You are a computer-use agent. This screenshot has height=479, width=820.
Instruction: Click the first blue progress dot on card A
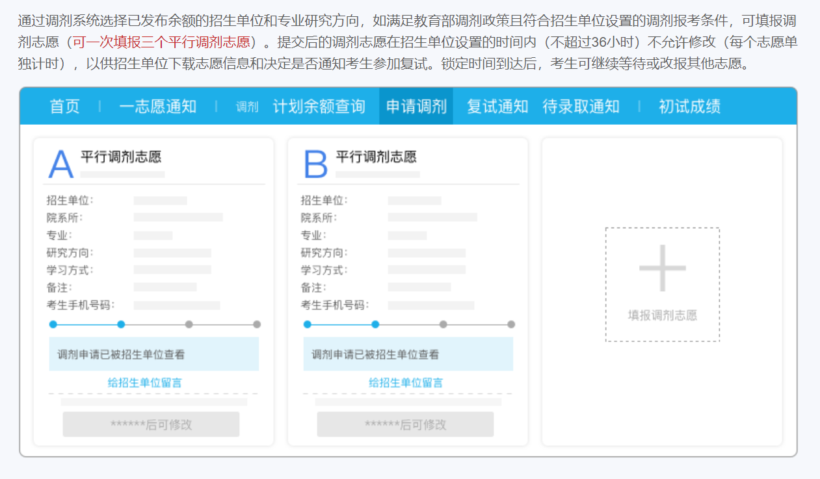pos(52,324)
